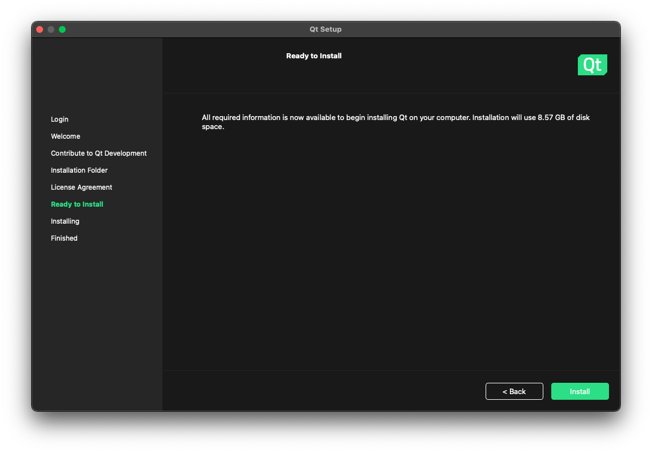This screenshot has height=453, width=652.
Task: Open Contribute to Qt Development step
Action: coord(98,153)
